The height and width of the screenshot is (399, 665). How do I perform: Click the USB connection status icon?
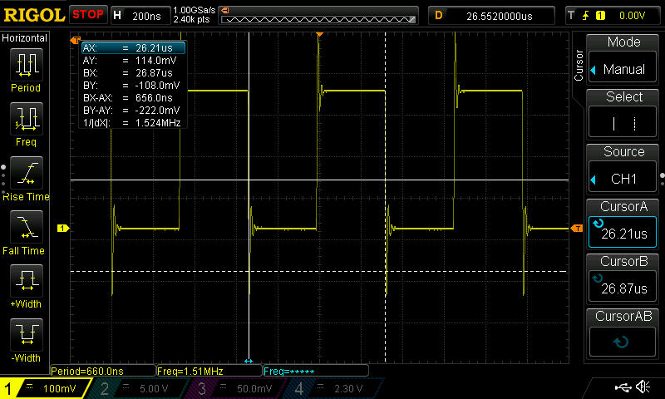click(x=623, y=387)
